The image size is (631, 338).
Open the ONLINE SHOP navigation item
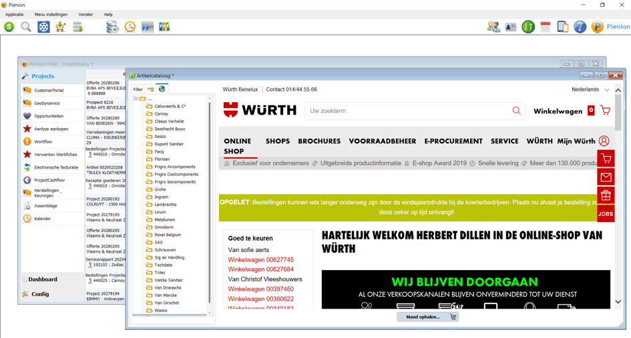[238, 146]
